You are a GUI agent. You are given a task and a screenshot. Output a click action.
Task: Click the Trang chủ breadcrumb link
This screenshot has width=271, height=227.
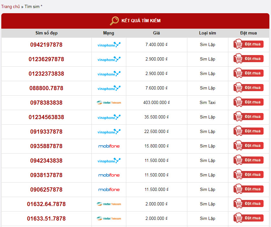(11, 6)
